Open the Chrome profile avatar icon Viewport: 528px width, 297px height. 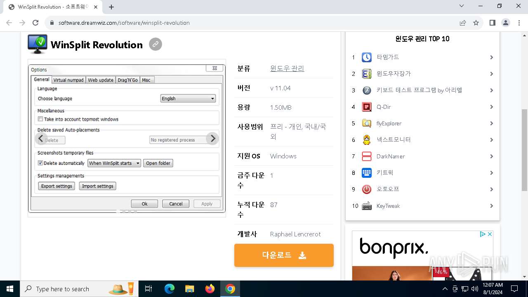506,23
